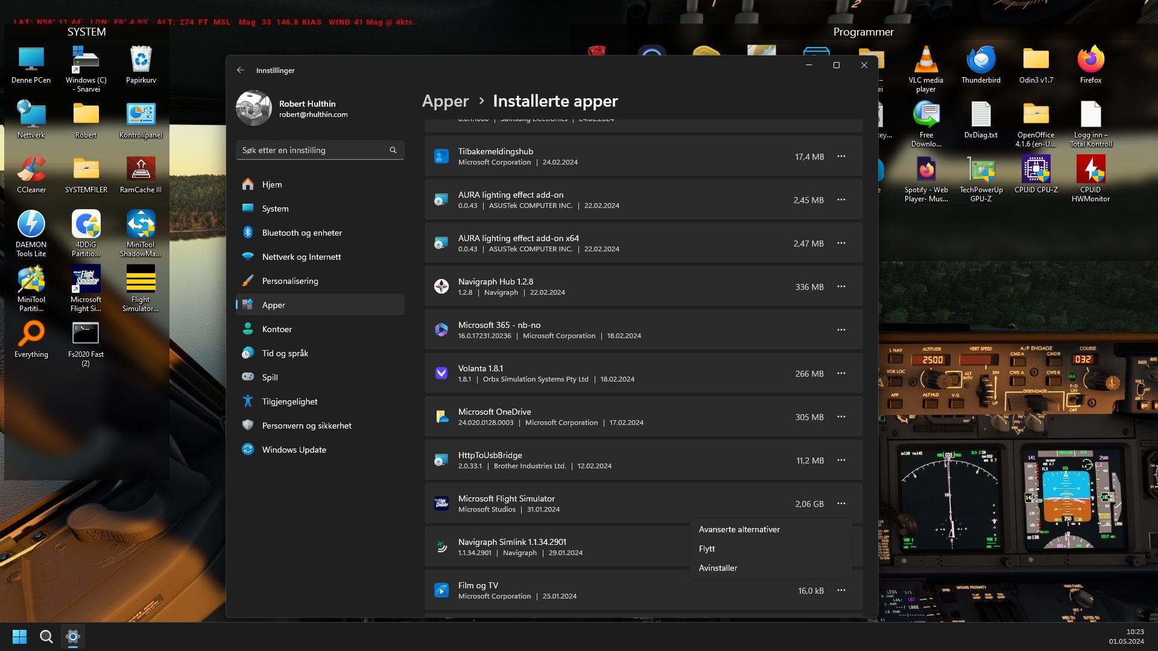
Task: Click the Volanta app icon
Action: (441, 373)
